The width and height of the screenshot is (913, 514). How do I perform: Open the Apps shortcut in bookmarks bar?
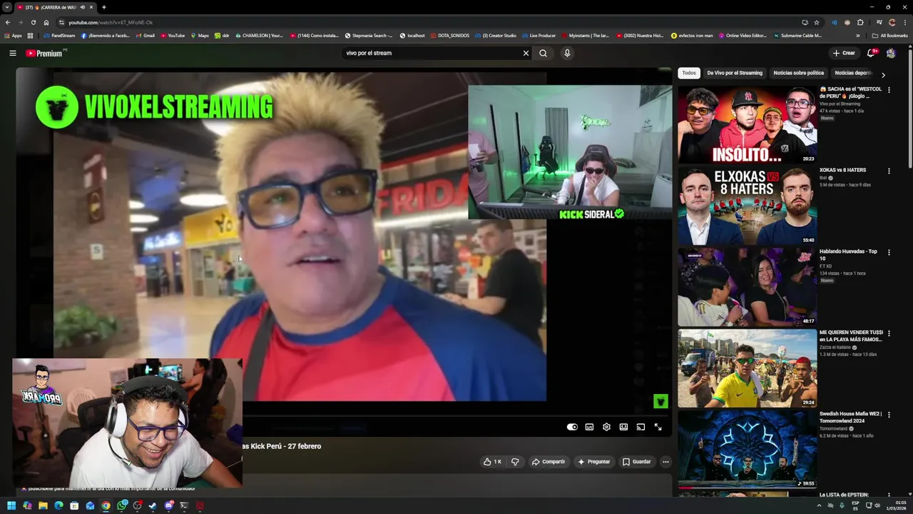pos(13,36)
